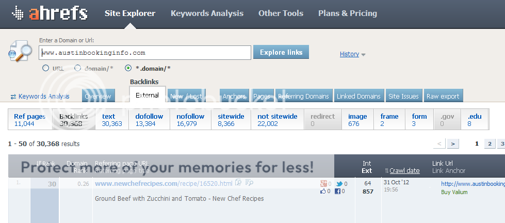The image size is (505, 223).
Task: Filter by dofollow links 13,384
Action: pos(149,120)
